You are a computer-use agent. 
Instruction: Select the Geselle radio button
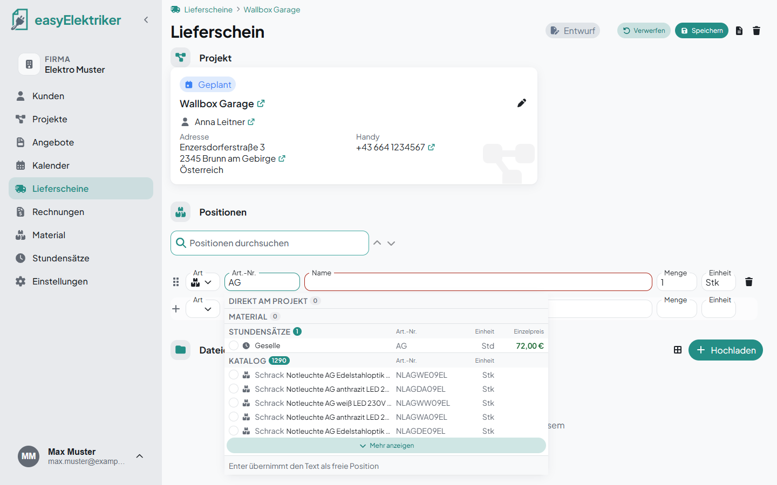(234, 345)
